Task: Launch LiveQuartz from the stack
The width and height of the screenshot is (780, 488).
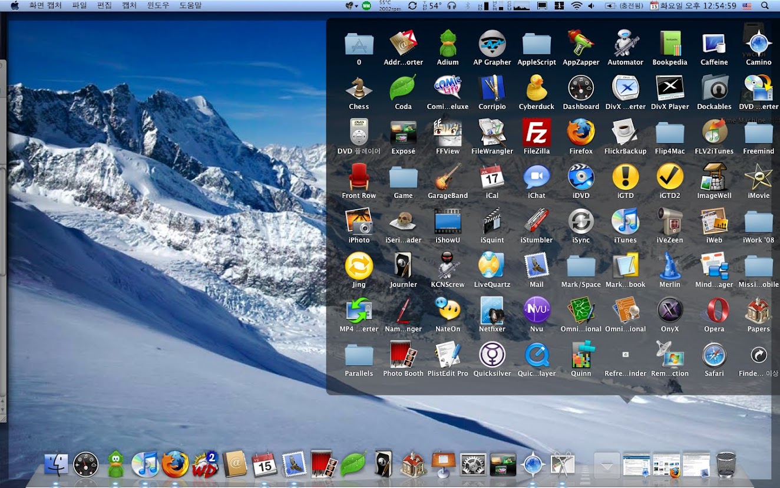Action: tap(492, 266)
